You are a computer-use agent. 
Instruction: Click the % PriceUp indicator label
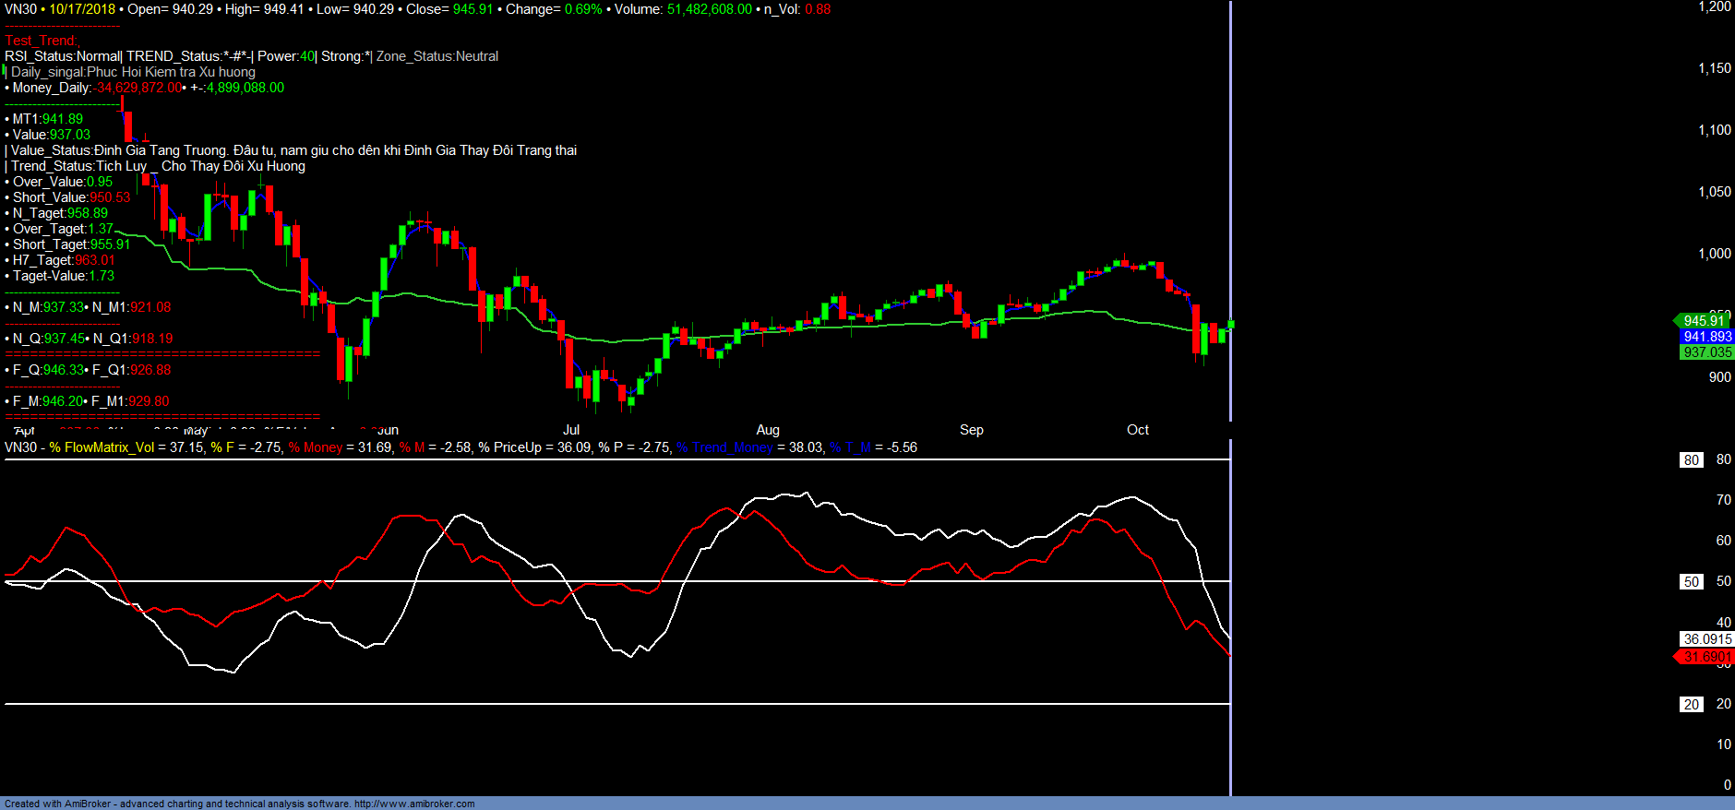pyautogui.click(x=518, y=447)
